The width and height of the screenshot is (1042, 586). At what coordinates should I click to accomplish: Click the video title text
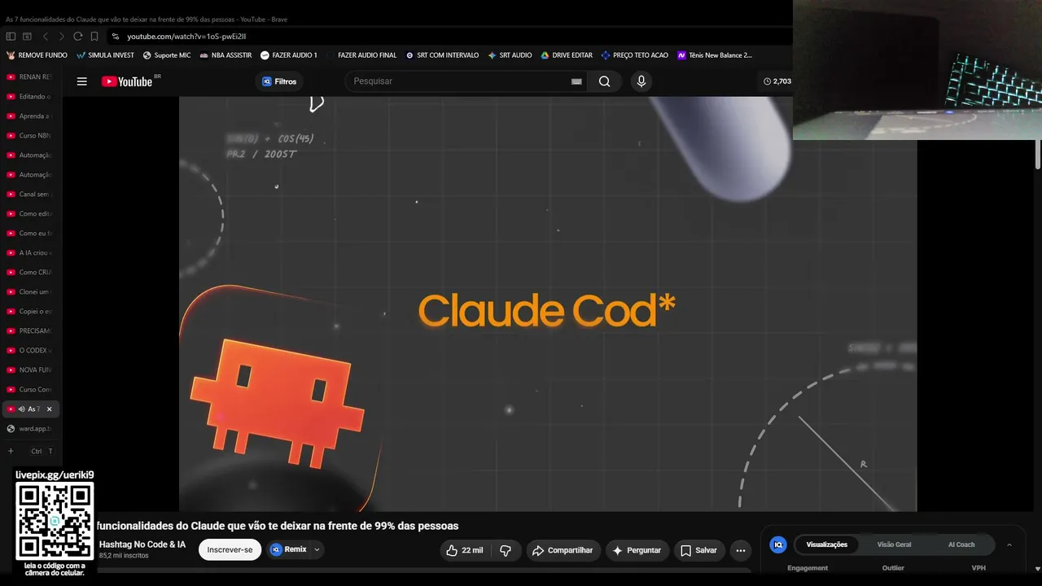(x=278, y=526)
